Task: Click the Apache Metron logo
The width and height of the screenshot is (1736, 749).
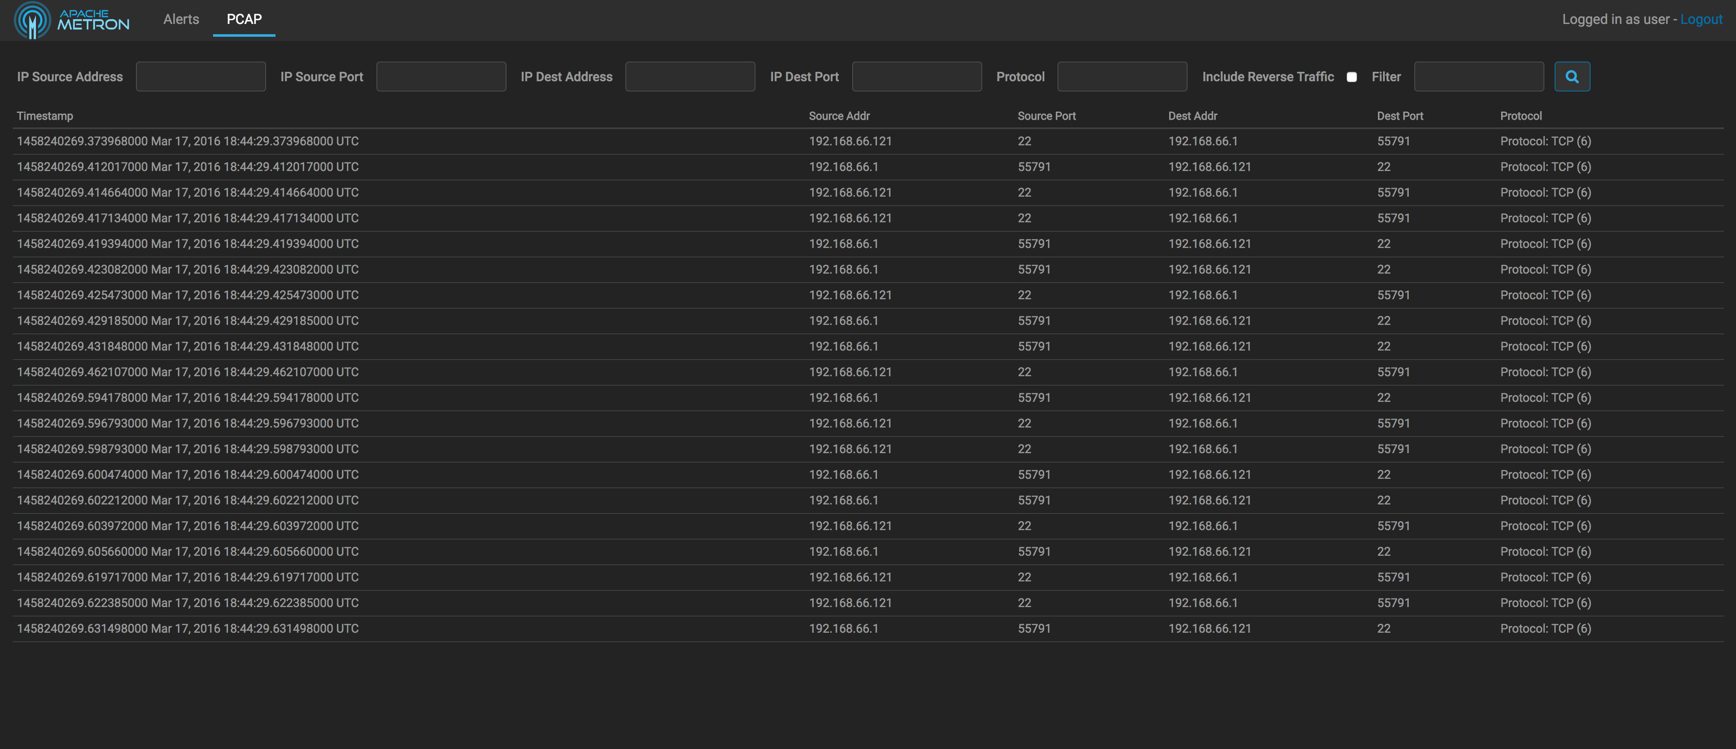Action: pos(72,20)
